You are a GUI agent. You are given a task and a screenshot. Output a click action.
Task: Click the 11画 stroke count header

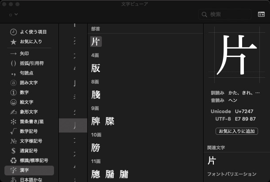pyautogui.click(x=96, y=161)
